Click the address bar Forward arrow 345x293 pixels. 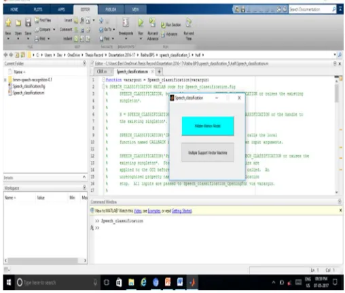click(x=11, y=55)
